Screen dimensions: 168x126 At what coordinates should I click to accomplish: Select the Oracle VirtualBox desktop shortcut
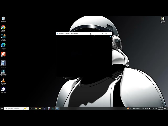point(3,38)
